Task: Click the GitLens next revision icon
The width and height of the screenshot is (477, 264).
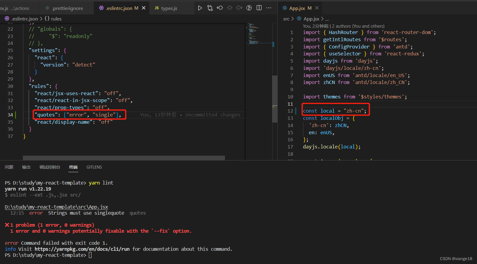Action: pos(239,8)
